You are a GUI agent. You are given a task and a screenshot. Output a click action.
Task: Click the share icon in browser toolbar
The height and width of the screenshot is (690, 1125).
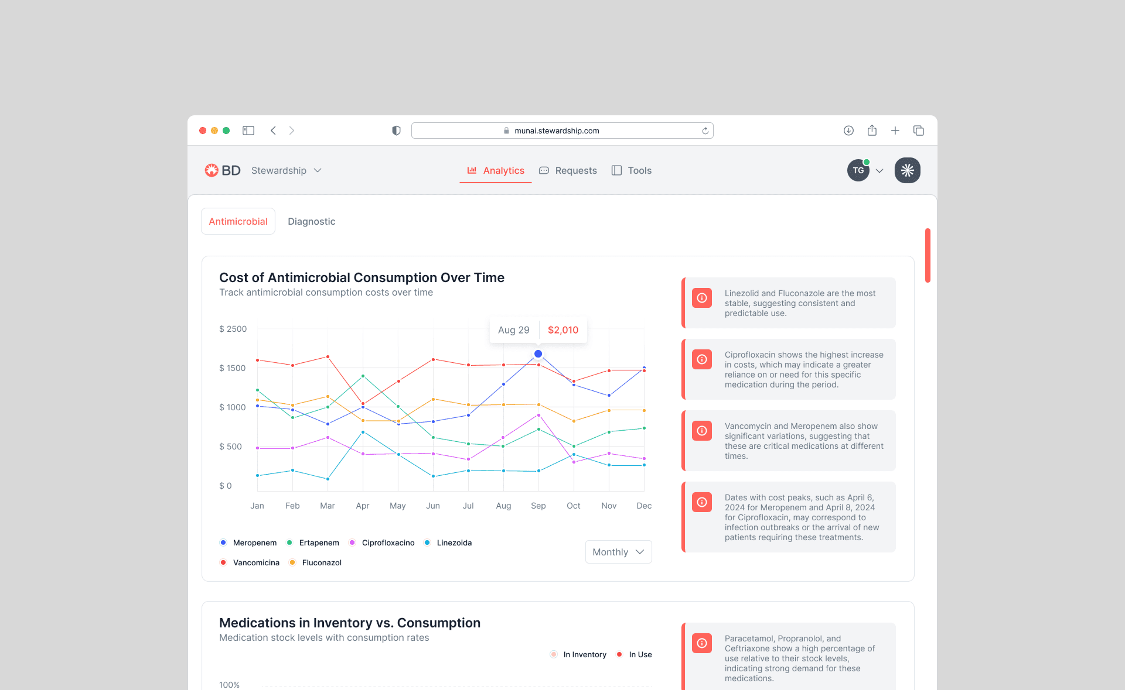[872, 131]
